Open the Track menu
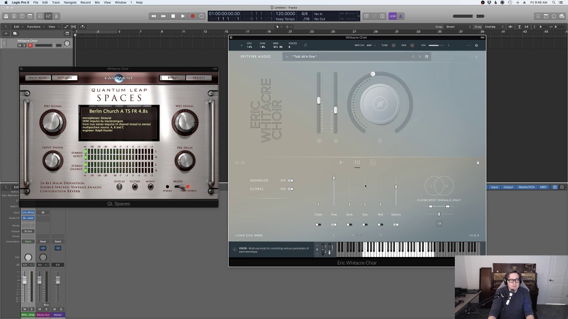This screenshot has height=319, width=568. [x=56, y=2]
